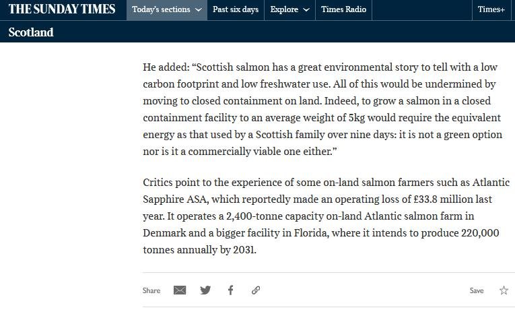Share the article on Twitter
515x314 pixels.
(x=205, y=290)
